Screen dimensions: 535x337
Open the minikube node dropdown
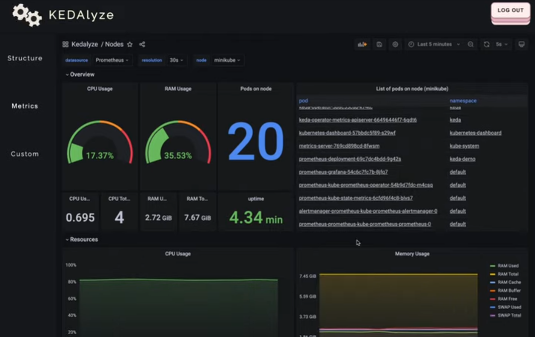[227, 60]
